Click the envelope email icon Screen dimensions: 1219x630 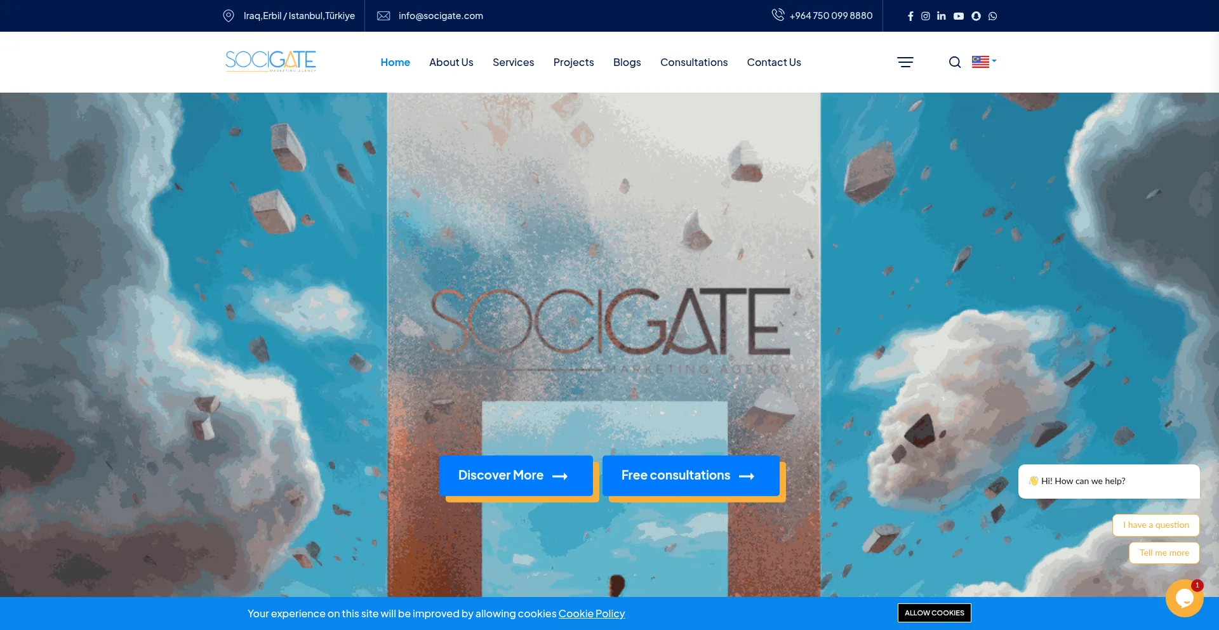pos(383,16)
